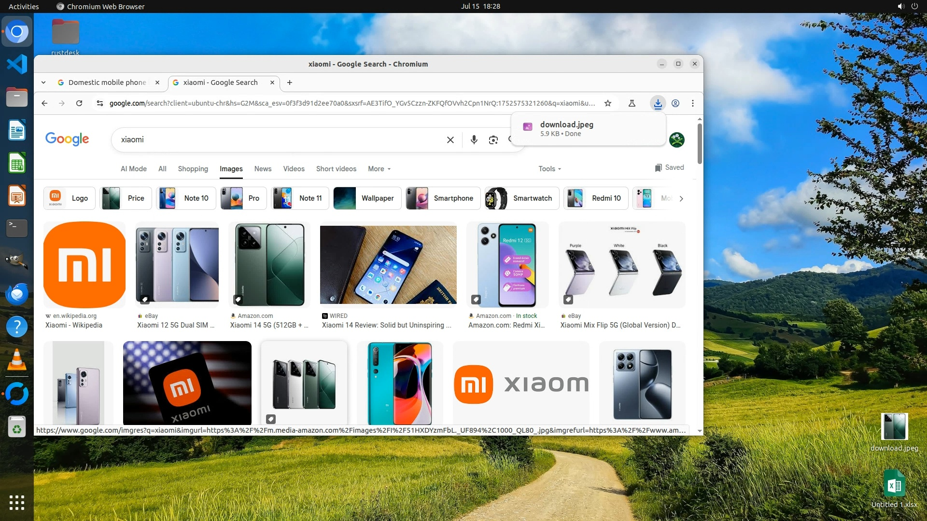Bookmark this page with star icon
Viewport: 927px width, 521px height.
tap(608, 103)
